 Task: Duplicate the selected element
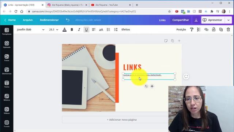pos(221,29)
